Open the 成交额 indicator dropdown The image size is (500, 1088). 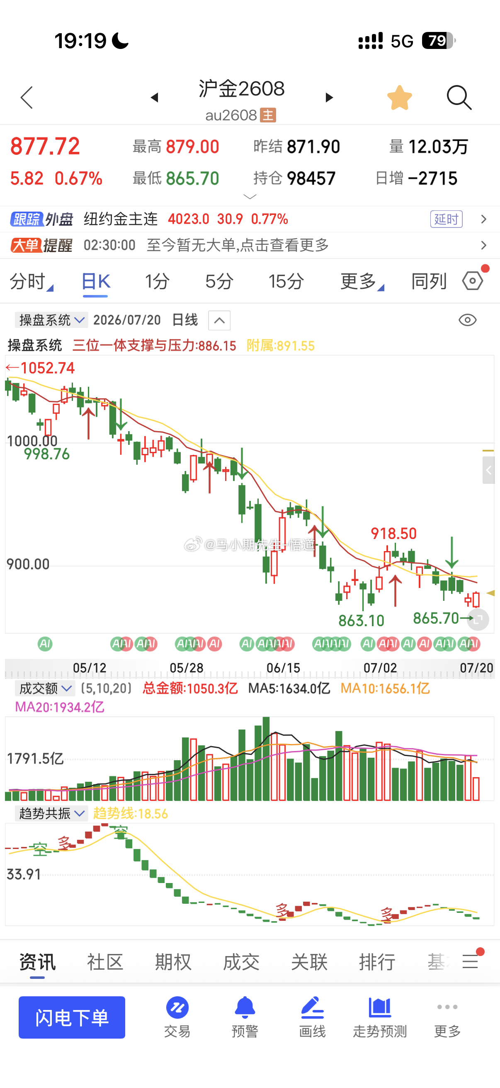45,689
